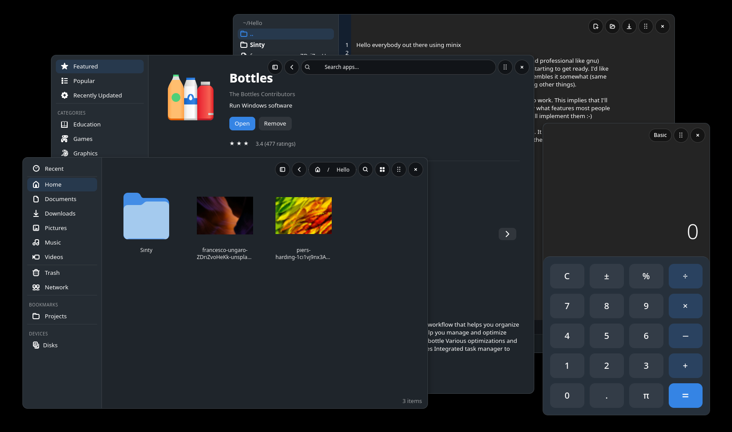Select the Games category
This screenshot has width=732, height=432.
point(100,139)
